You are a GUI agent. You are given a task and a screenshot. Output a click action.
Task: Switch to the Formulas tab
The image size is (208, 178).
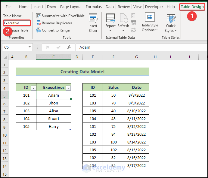pyautogui.click(x=94, y=7)
